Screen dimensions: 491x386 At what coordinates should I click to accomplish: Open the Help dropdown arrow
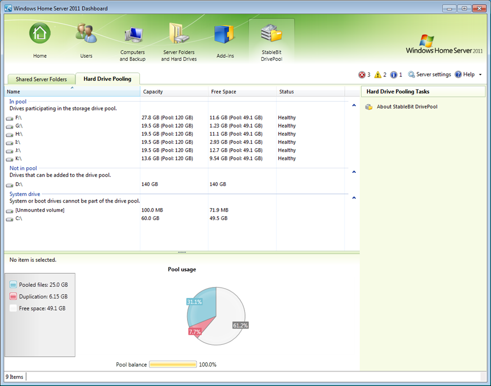[x=480, y=75]
